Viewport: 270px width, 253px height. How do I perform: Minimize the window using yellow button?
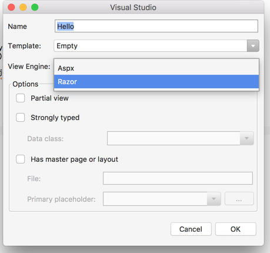point(23,8)
